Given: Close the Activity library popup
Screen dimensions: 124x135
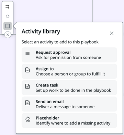Looking at the screenshot, I should (112, 33).
